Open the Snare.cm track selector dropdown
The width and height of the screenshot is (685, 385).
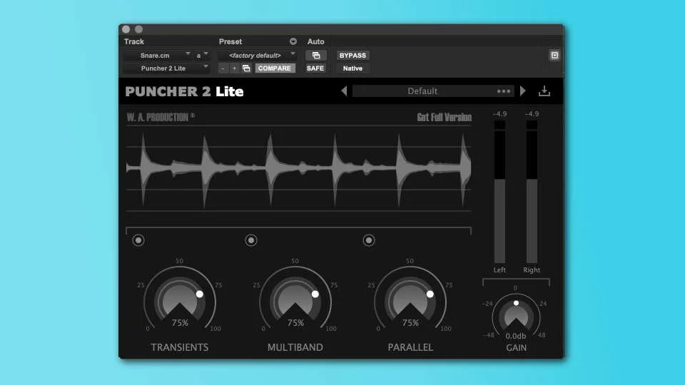point(158,56)
